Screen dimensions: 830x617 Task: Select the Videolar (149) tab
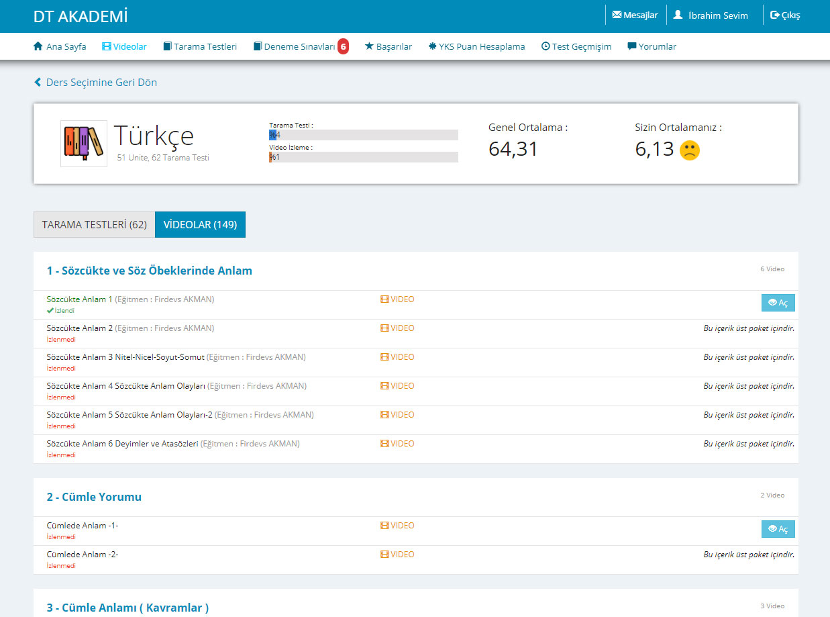click(x=200, y=225)
